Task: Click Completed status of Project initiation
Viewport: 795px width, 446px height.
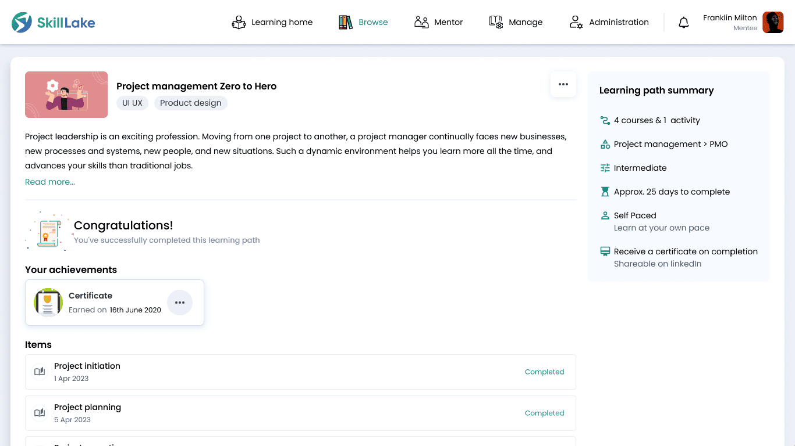Action: (544, 372)
